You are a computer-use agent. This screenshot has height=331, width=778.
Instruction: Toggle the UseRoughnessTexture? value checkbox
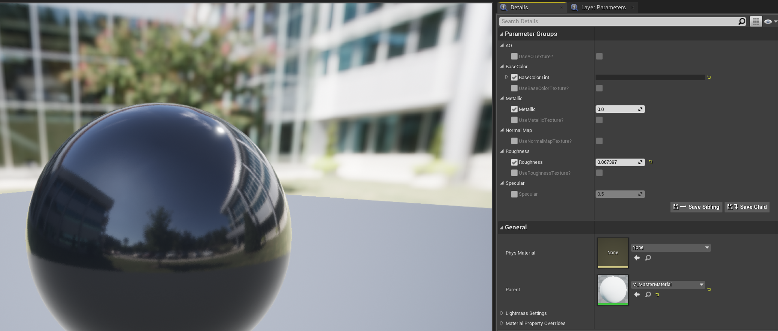(599, 173)
